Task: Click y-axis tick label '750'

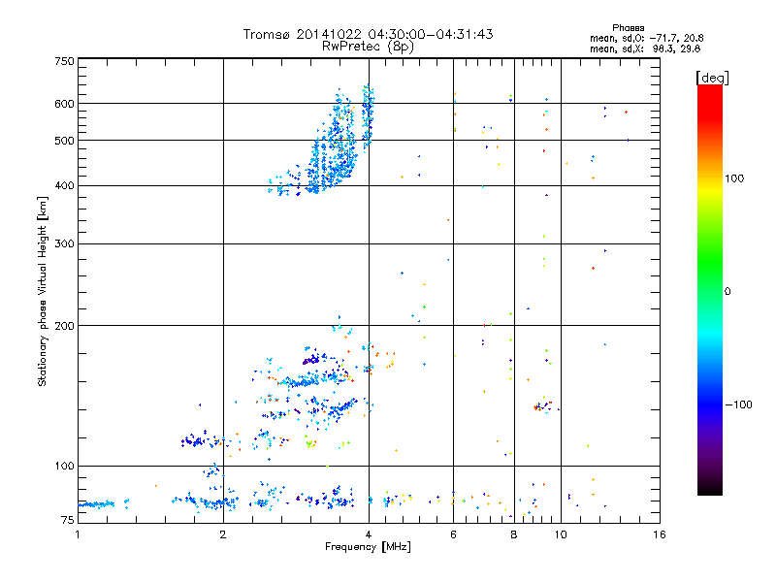Action: pos(64,61)
